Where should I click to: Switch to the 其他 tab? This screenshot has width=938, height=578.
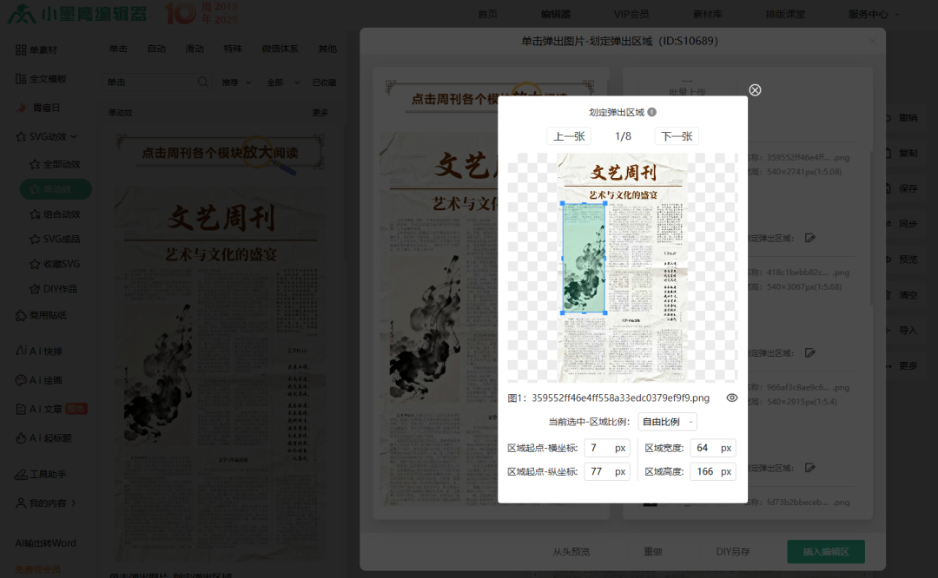pyautogui.click(x=327, y=49)
